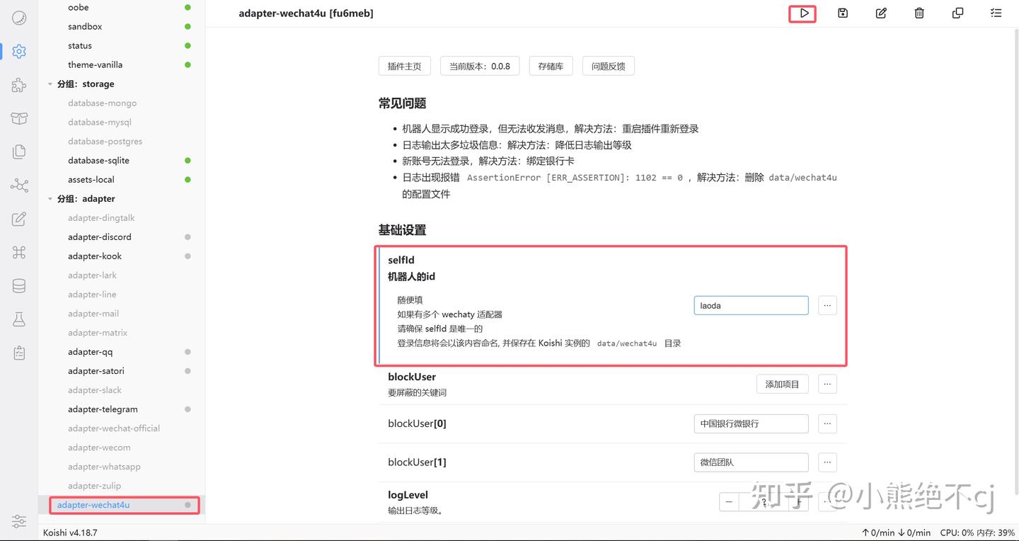Open the selfId options menu

(827, 306)
